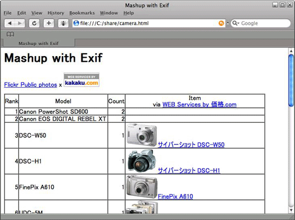Click the bug report toolbar icon
The height and width of the screenshot is (220, 295).
(x=63, y=23)
